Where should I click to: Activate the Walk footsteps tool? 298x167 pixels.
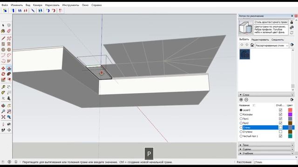(3, 130)
